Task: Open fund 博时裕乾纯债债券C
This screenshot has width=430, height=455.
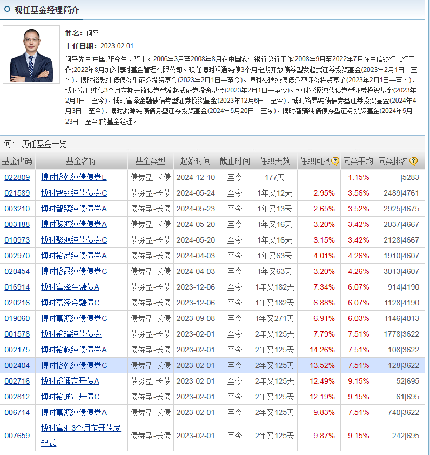Action: [x=74, y=365]
